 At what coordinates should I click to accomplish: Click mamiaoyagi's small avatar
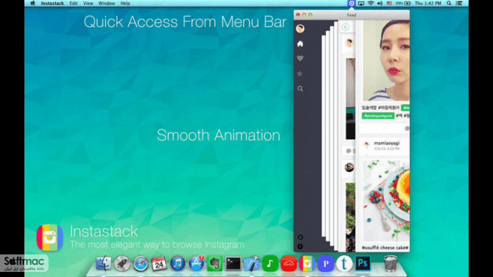click(x=366, y=145)
